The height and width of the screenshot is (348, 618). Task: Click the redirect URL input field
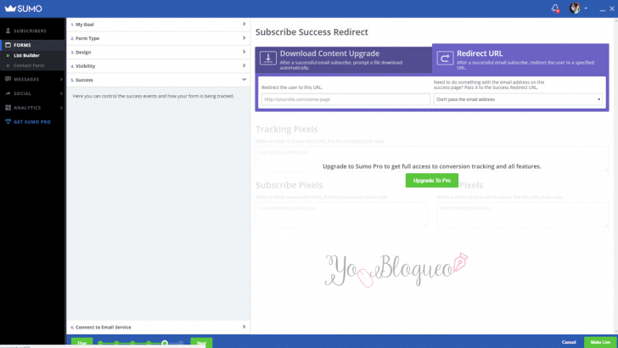click(x=346, y=99)
